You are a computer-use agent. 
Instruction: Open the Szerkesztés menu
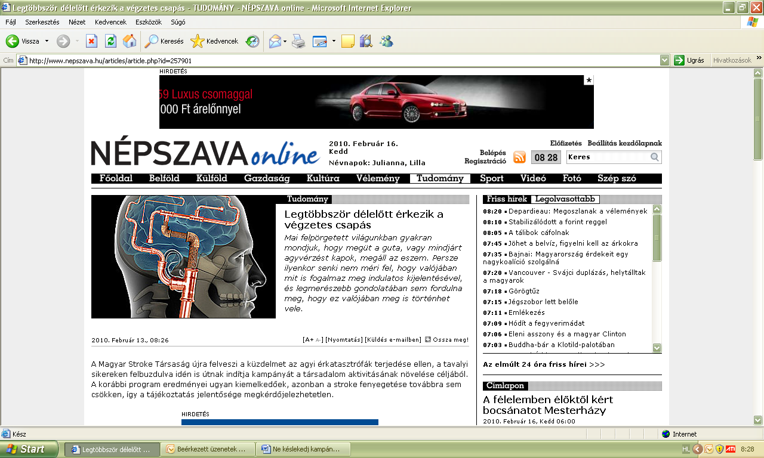pyautogui.click(x=42, y=22)
